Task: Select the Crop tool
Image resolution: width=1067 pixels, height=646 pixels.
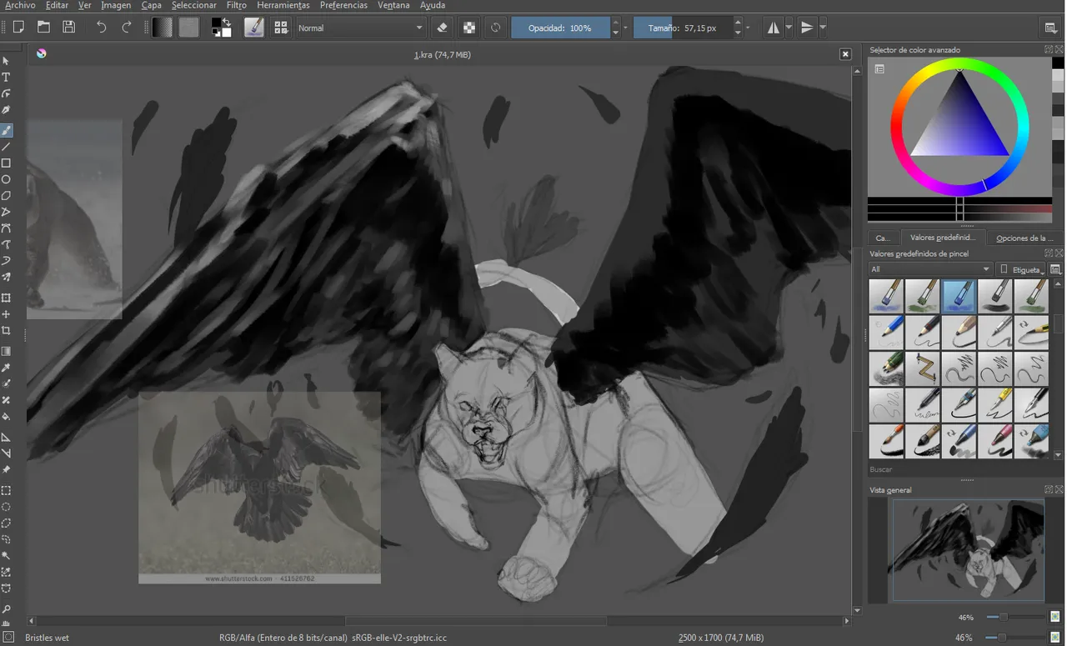Action: tap(6, 331)
